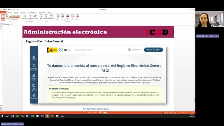
Task: Switch to the AYUDA ribbon tab
Action: tap(50, 12)
